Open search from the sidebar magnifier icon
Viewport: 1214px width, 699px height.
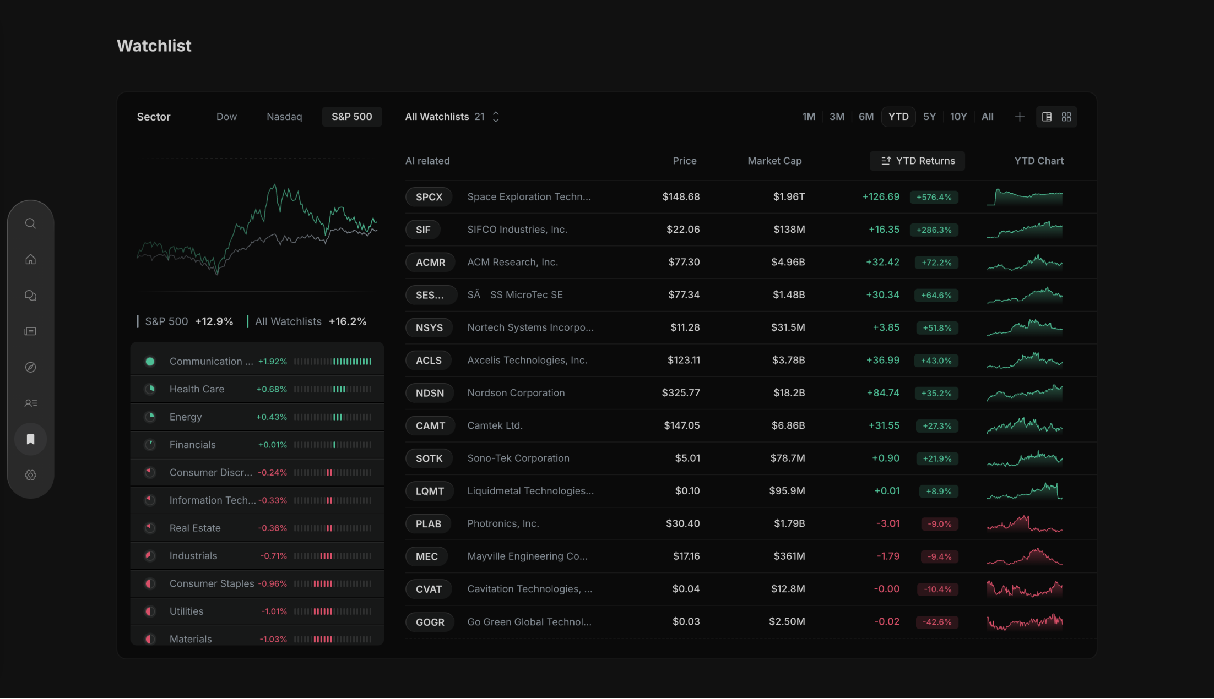pyautogui.click(x=30, y=223)
